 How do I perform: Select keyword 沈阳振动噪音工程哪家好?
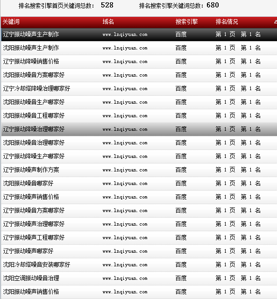tap(34, 115)
